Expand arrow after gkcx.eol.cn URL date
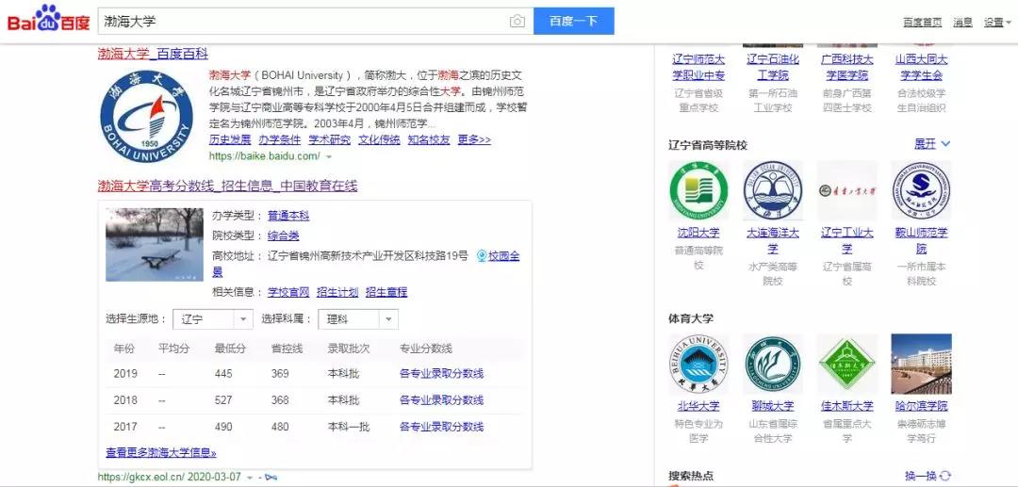 (249, 478)
